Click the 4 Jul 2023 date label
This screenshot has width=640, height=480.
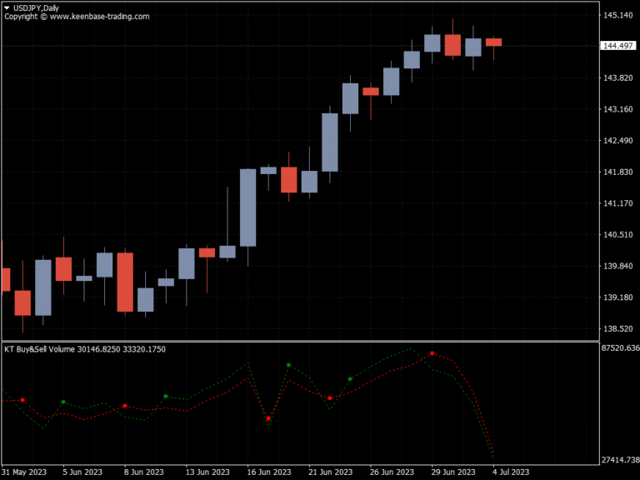point(508,472)
